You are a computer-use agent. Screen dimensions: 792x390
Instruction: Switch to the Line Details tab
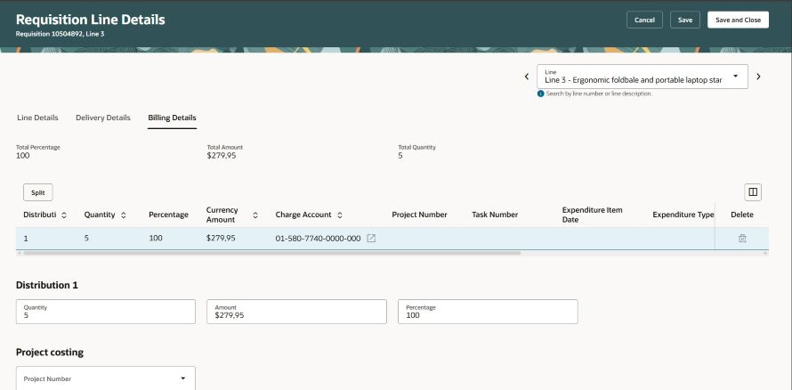click(38, 118)
